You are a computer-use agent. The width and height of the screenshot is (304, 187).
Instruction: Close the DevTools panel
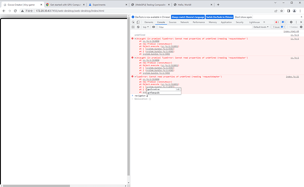[301, 22]
